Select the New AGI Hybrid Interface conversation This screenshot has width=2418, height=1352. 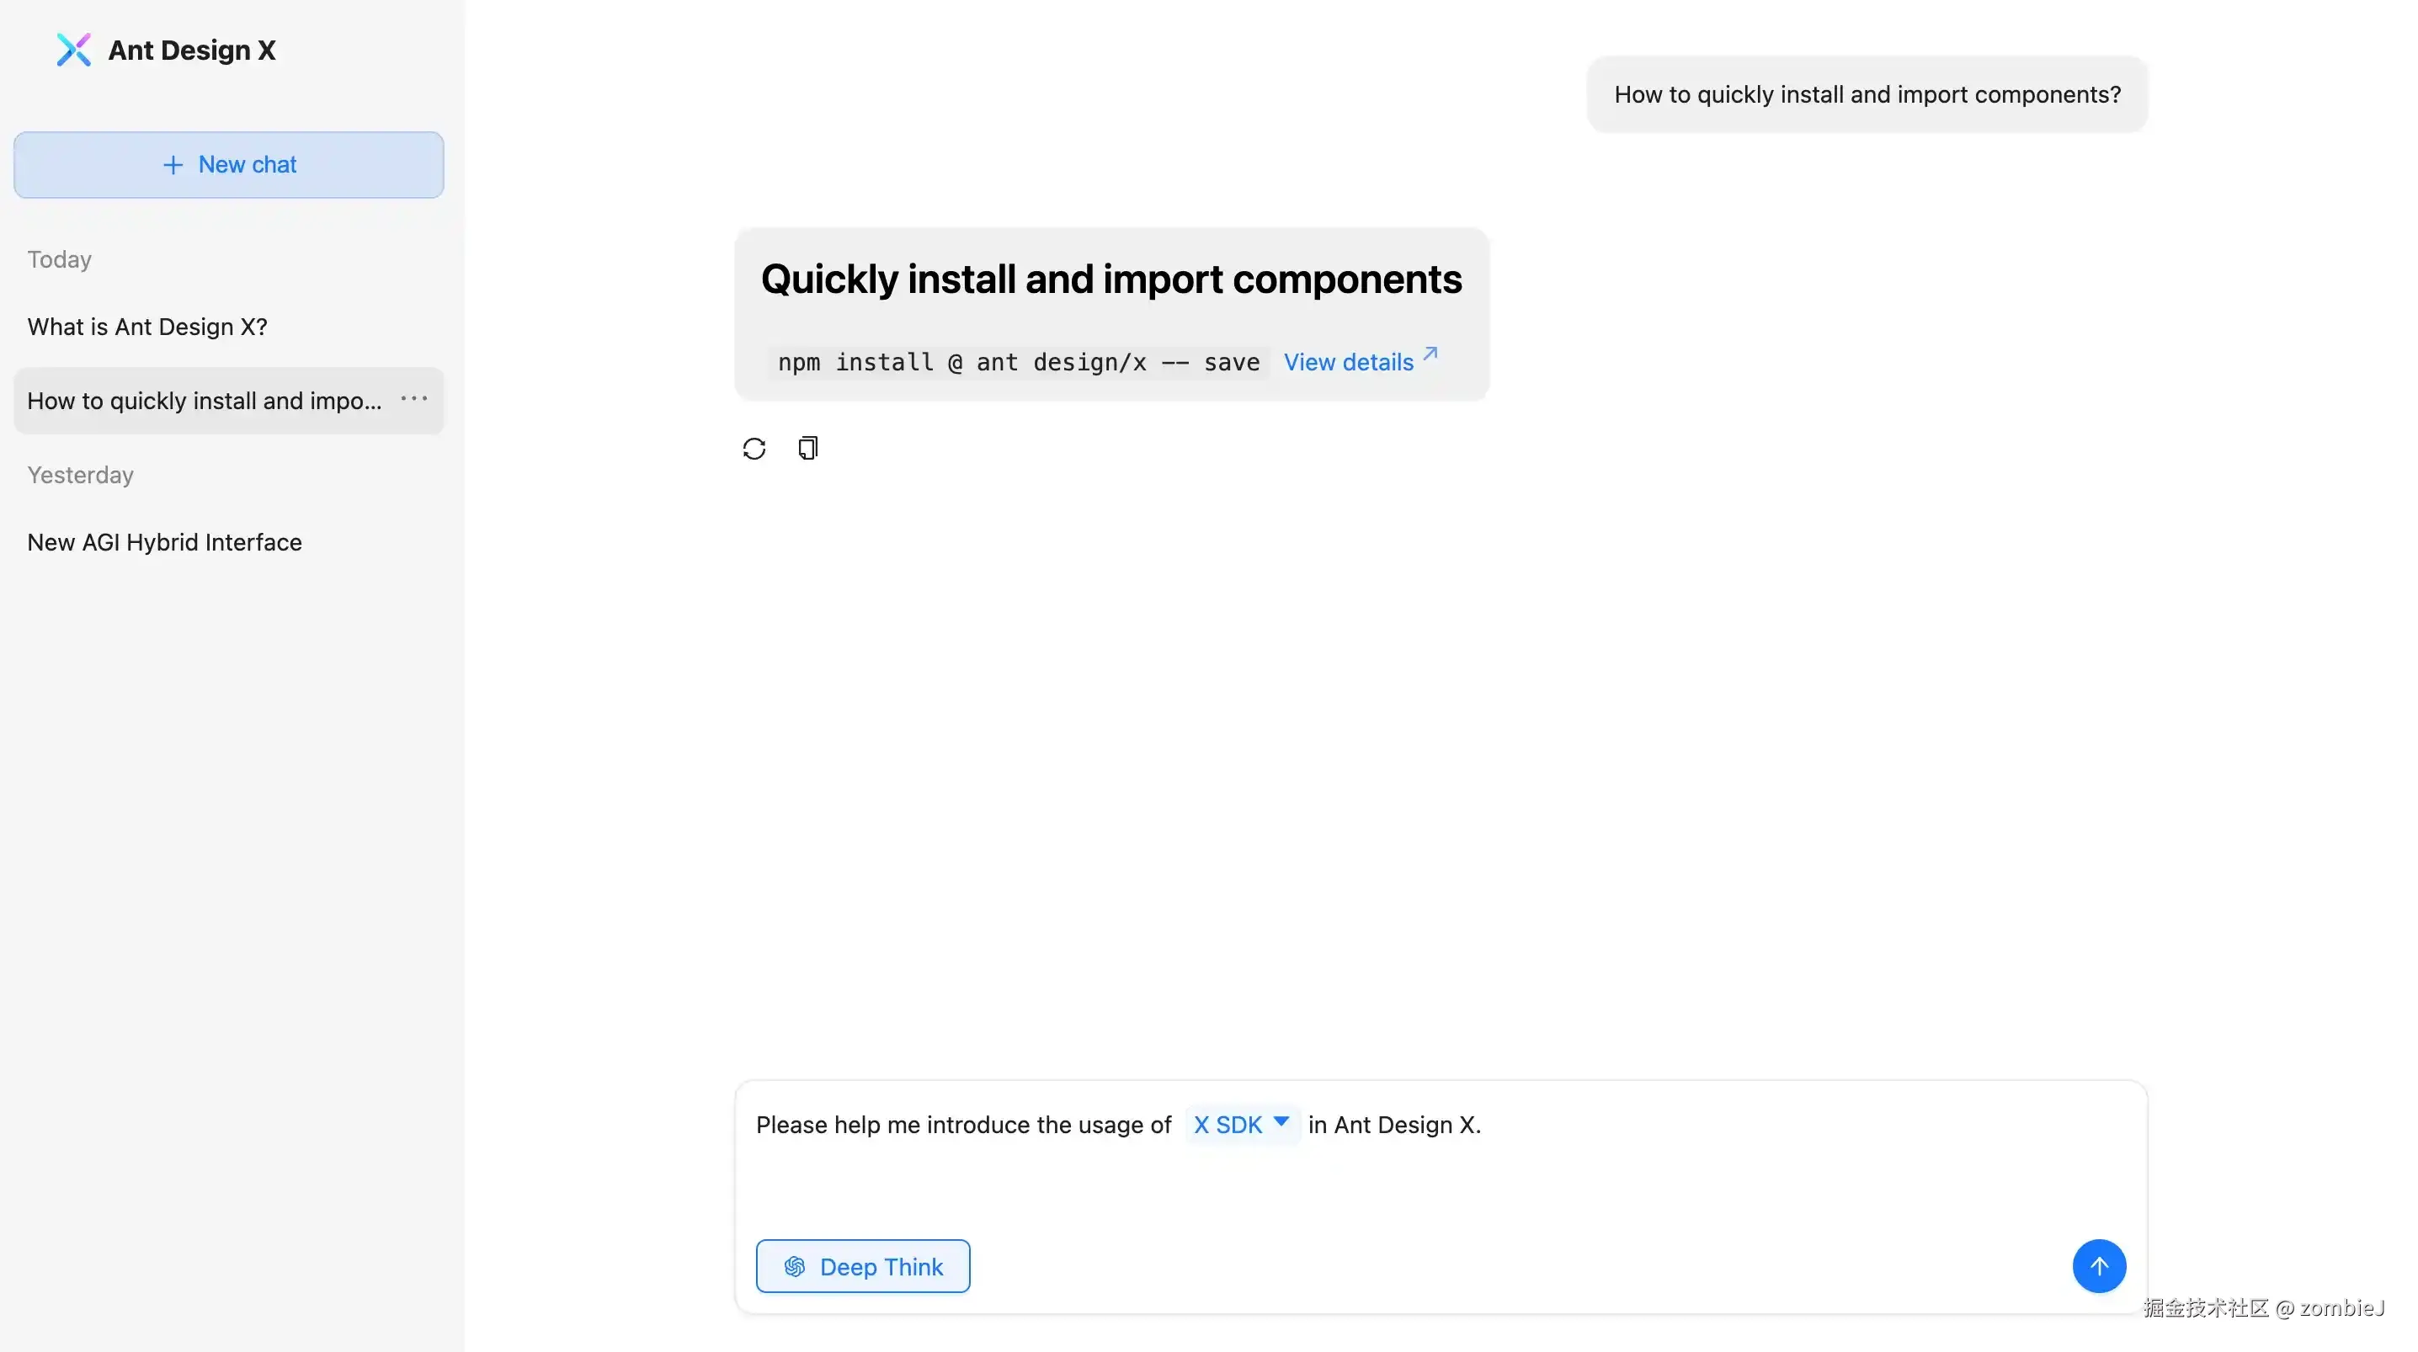[x=164, y=543]
